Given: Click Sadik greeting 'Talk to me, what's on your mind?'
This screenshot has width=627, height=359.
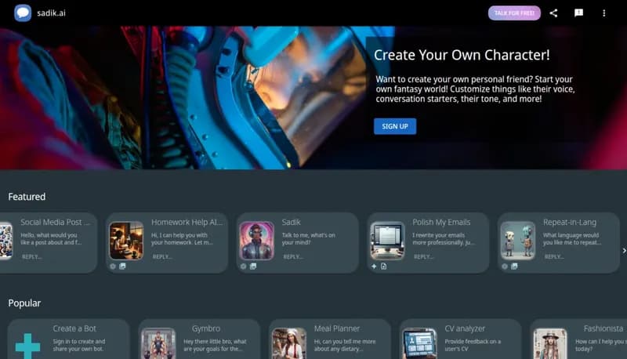Looking at the screenshot, I should click(x=308, y=238).
